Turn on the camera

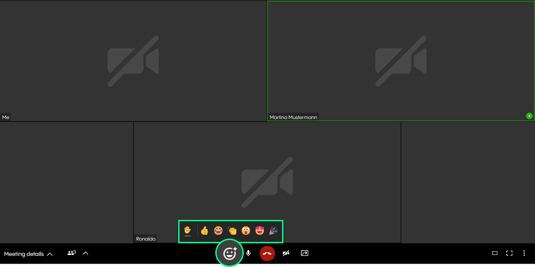pyautogui.click(x=286, y=253)
